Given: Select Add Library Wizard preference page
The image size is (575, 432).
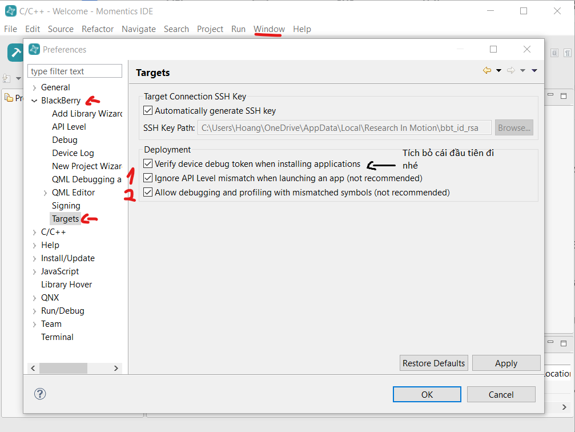Looking at the screenshot, I should (87, 114).
